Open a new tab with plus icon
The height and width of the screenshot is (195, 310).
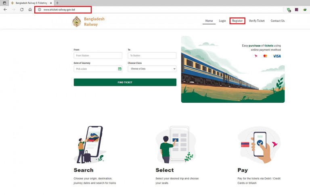[57, 3]
